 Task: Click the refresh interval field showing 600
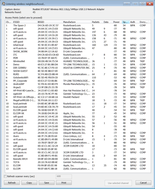coord(64,177)
